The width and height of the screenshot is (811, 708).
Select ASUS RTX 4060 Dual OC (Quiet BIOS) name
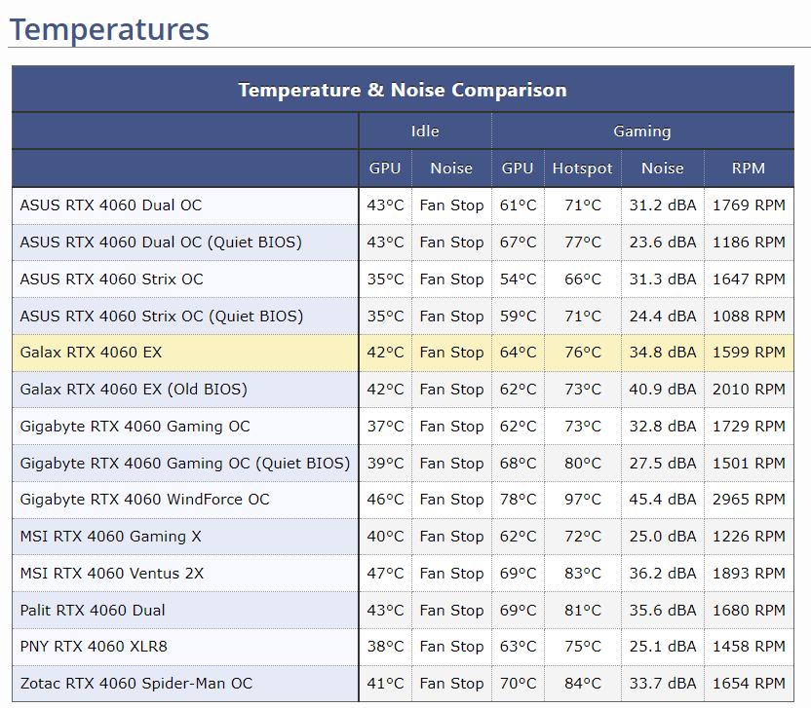161,242
